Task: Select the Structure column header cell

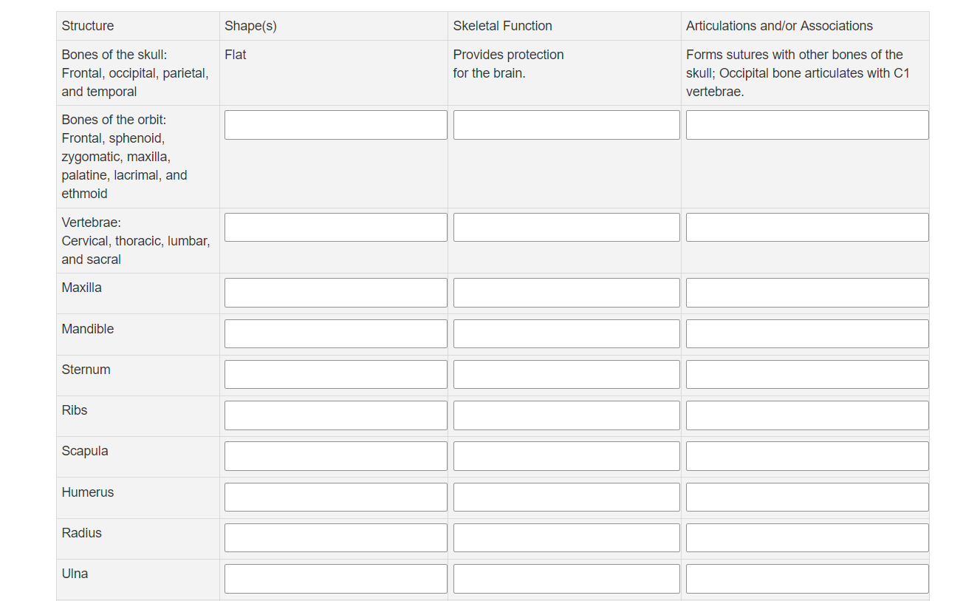Action: pos(137,25)
